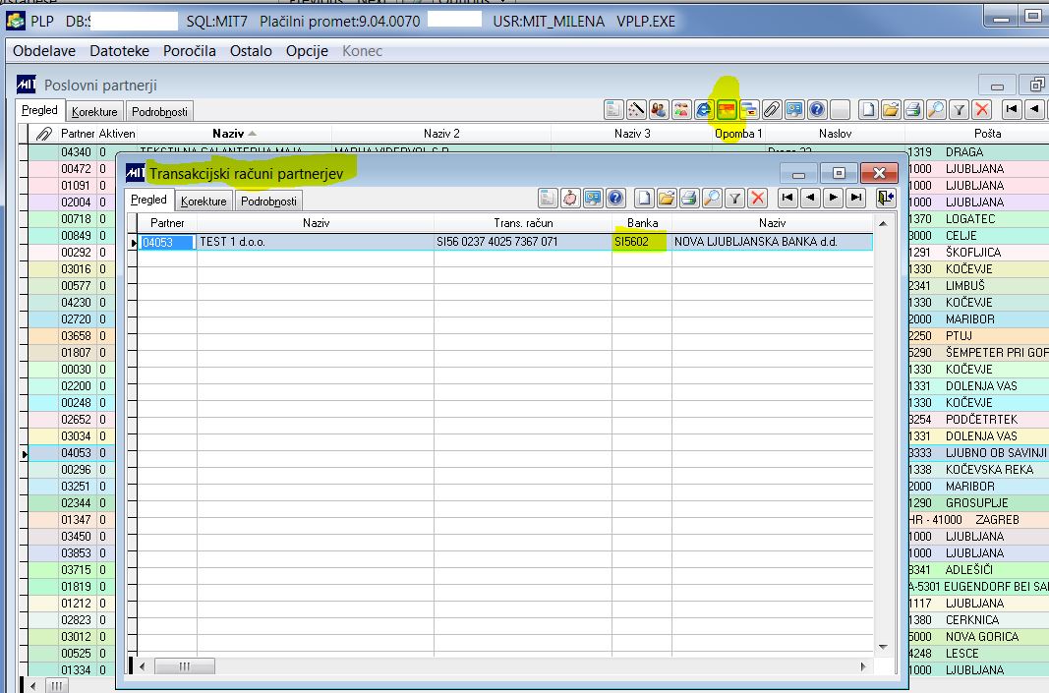This screenshot has width=1049, height=693.
Task: Click the magic wand wizard icon
Action: point(635,110)
